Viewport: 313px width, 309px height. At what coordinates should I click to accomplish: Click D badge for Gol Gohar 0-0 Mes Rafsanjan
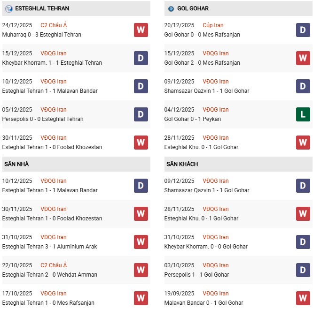click(303, 30)
